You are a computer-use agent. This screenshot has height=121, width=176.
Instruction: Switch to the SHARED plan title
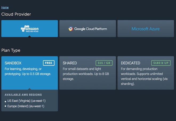pyautogui.click(x=70, y=63)
